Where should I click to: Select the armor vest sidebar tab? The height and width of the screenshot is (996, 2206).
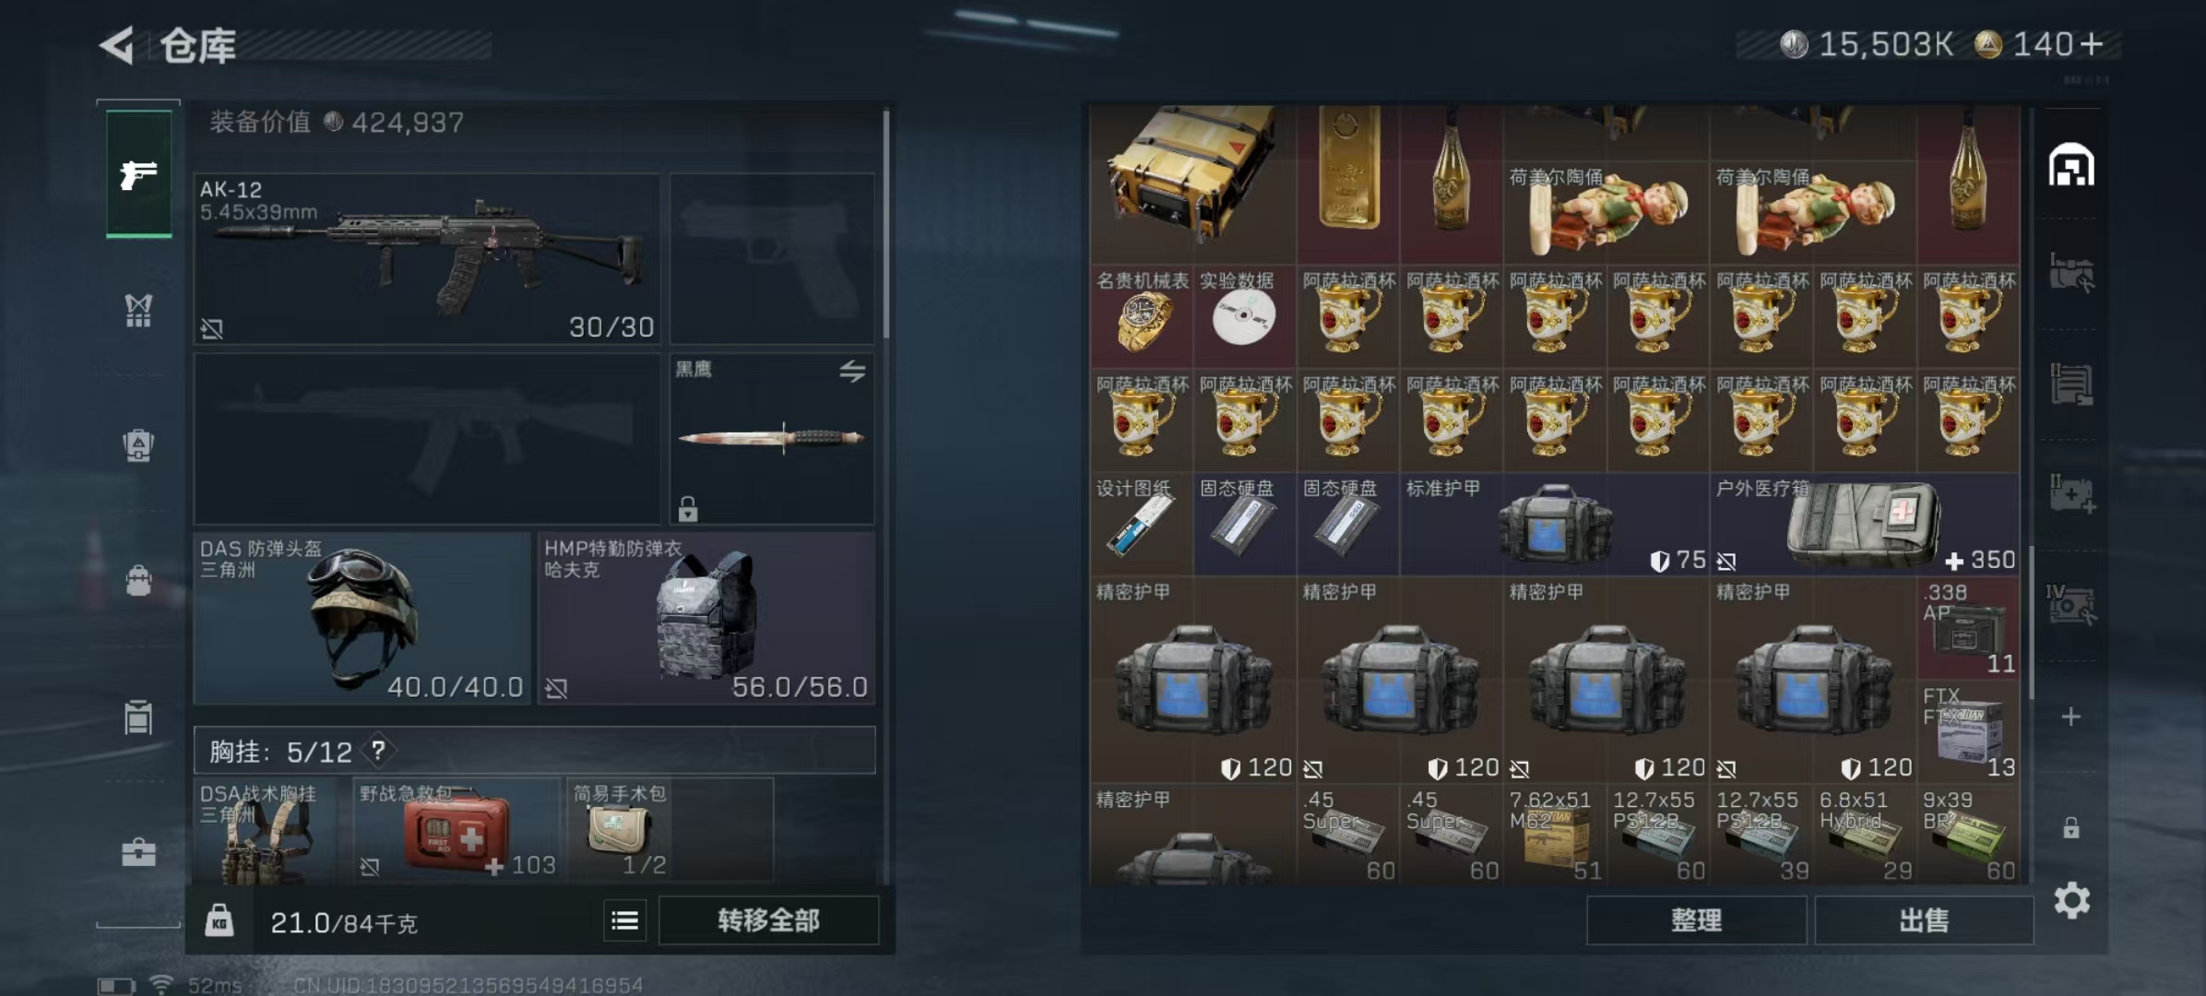point(138,311)
